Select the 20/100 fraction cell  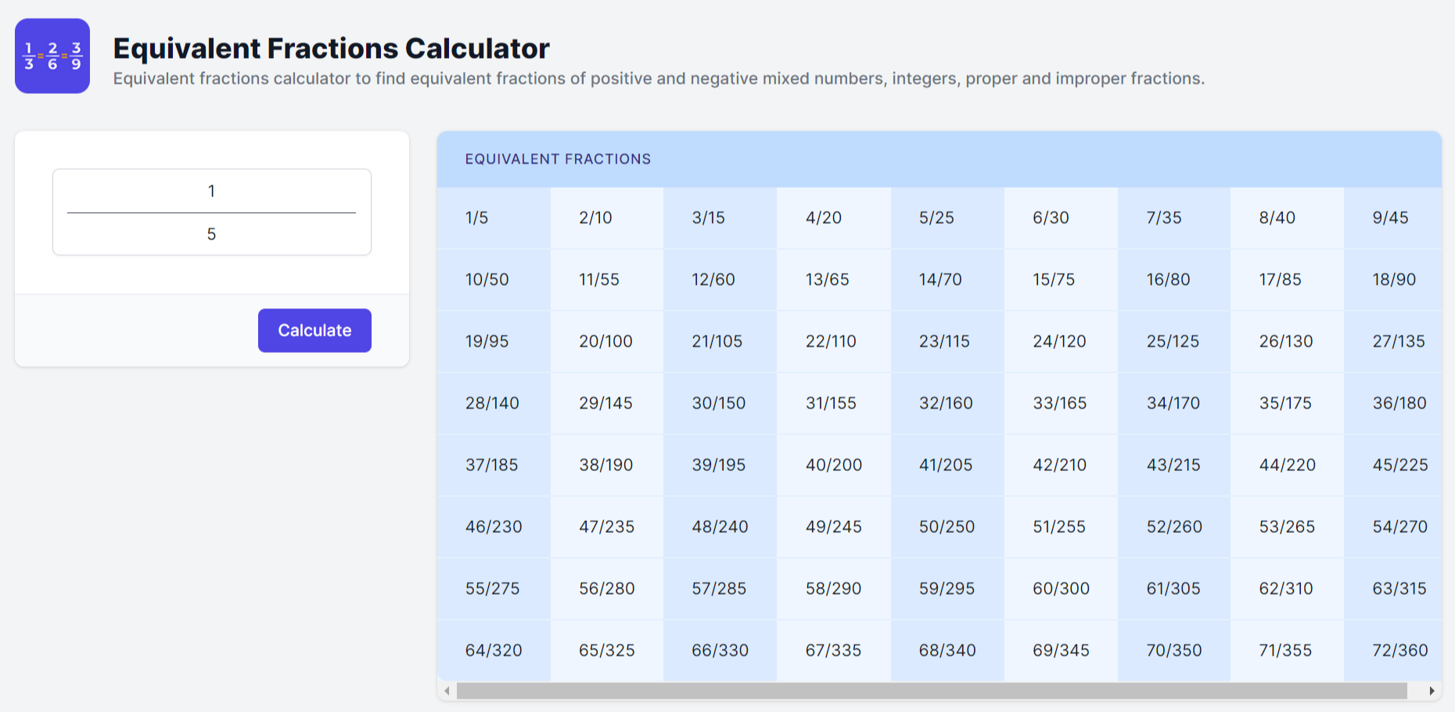(605, 341)
